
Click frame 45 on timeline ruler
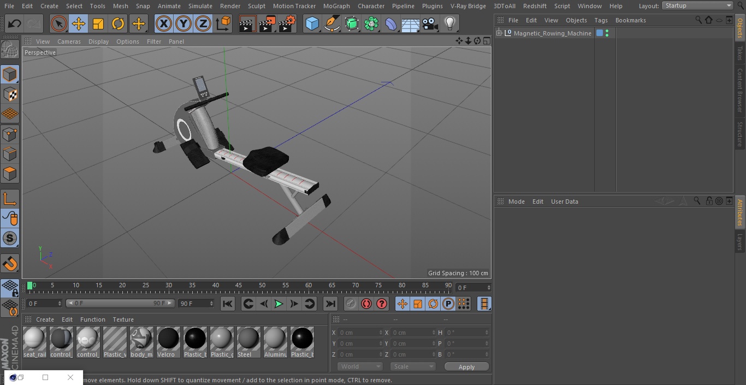click(239, 286)
